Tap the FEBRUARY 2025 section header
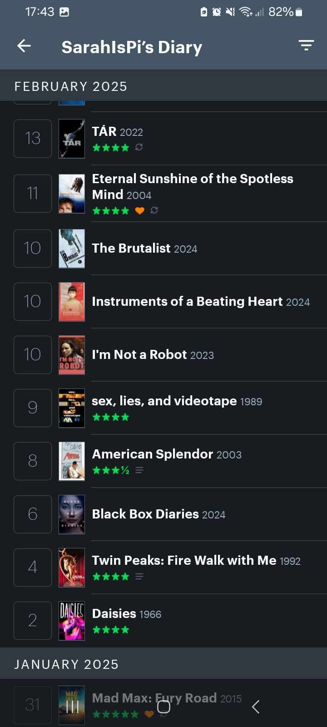Image resolution: width=327 pixels, height=727 pixels. 71,86
